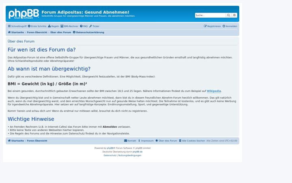Click Alle Cookies löschen
This screenshot has width=292, height=183.
click(192, 141)
